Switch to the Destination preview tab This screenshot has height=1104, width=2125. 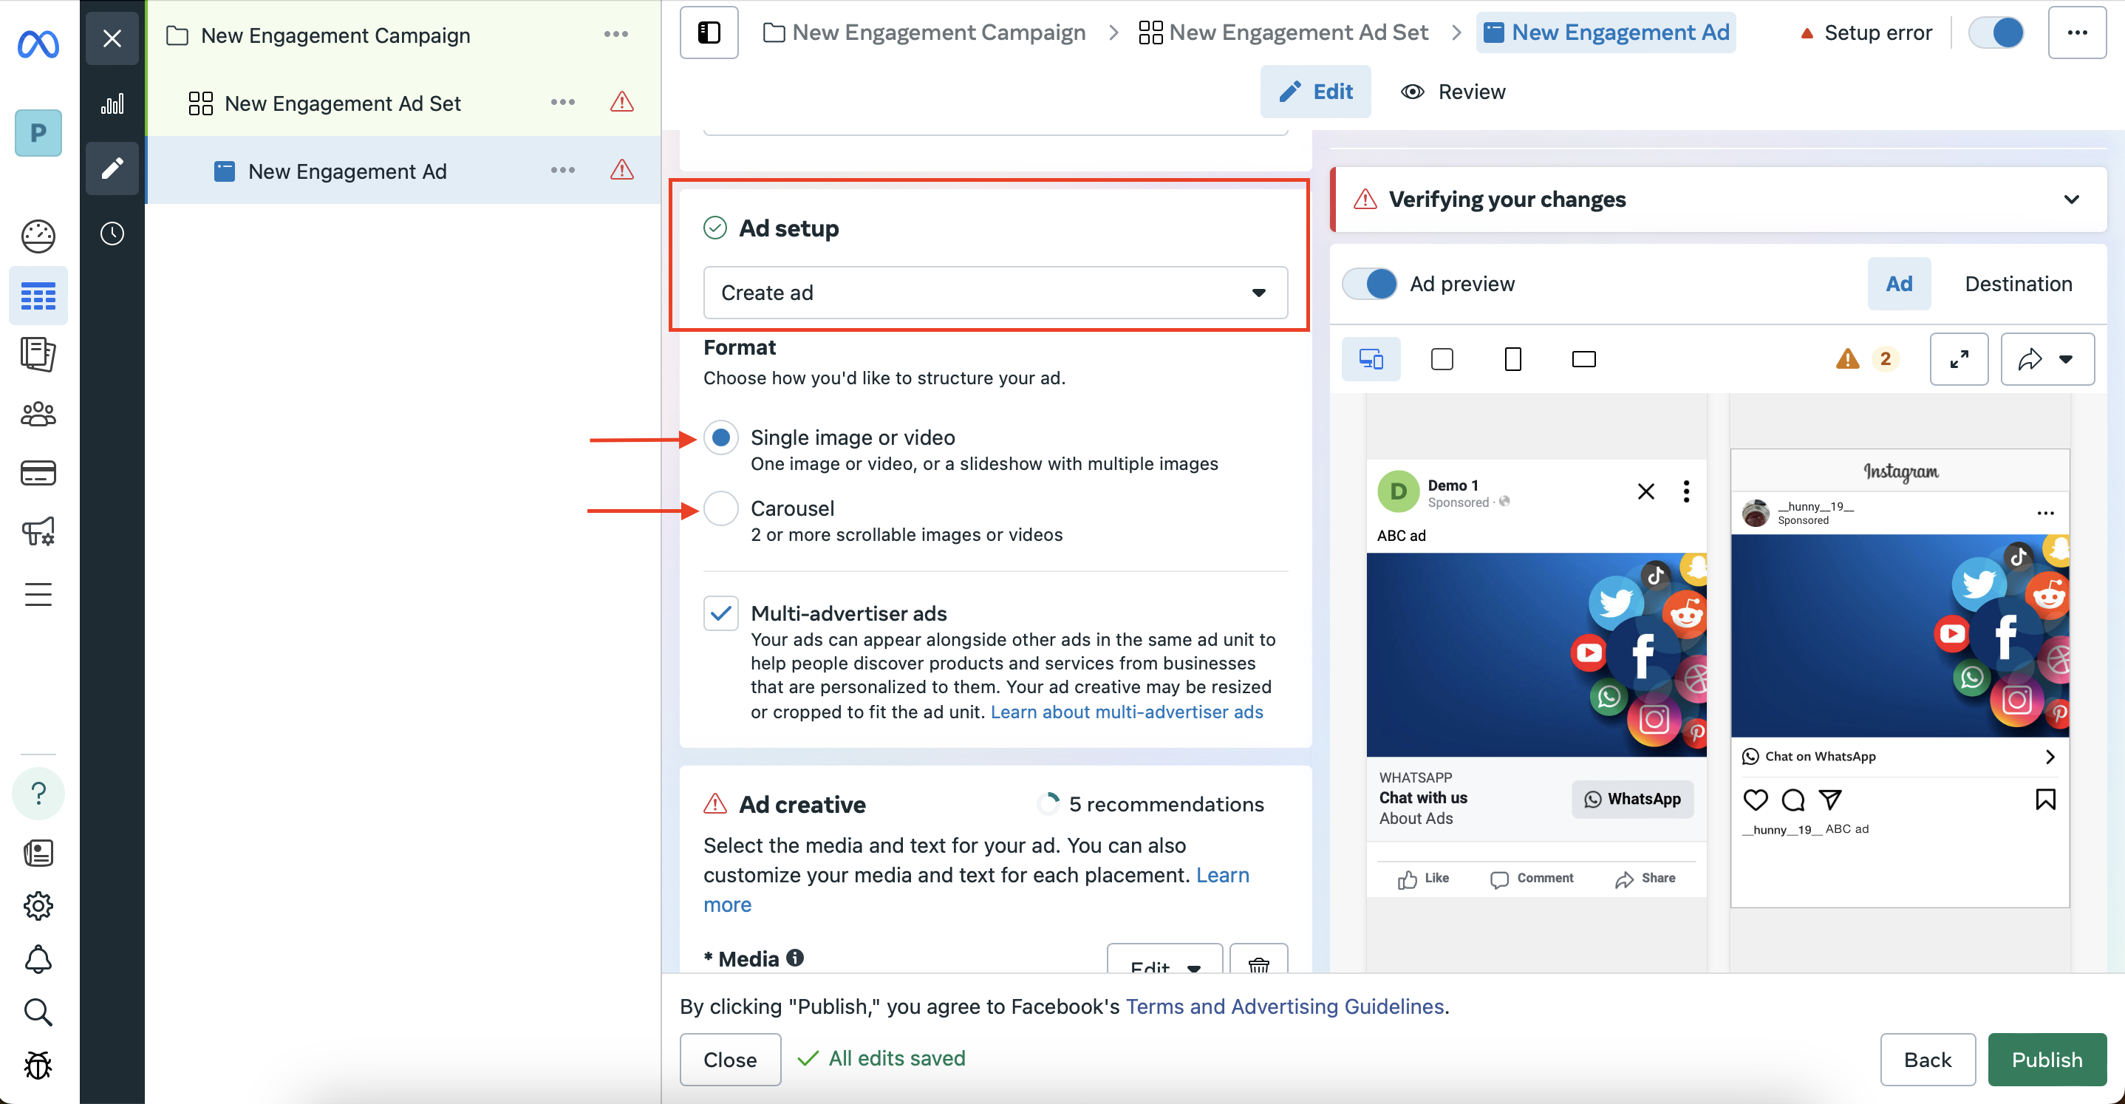2019,284
